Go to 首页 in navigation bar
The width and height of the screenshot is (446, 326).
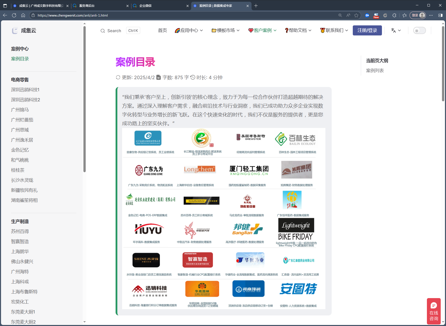tap(162, 30)
